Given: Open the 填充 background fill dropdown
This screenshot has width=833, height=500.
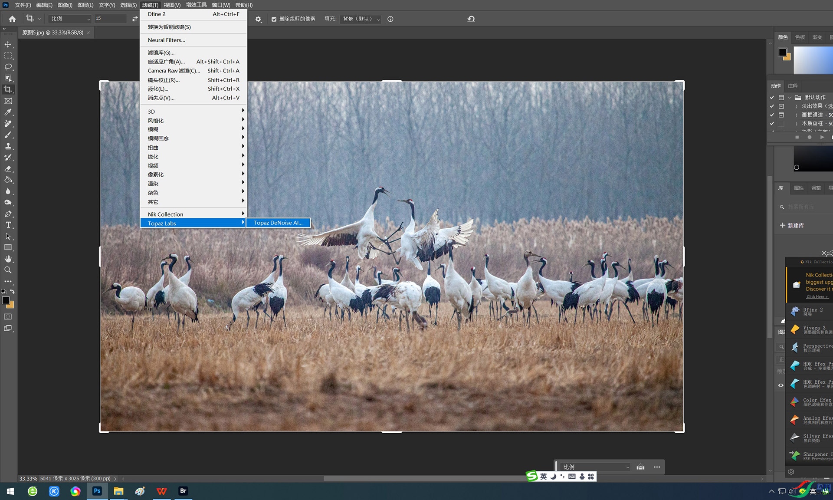Looking at the screenshot, I should point(361,19).
